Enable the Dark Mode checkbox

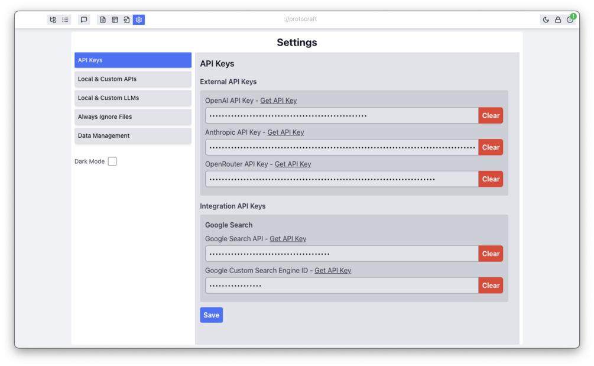click(x=112, y=161)
